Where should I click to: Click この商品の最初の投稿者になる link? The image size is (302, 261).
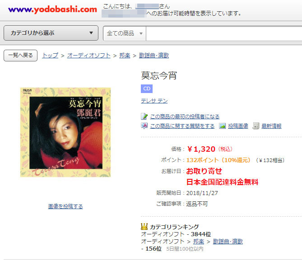(185, 117)
